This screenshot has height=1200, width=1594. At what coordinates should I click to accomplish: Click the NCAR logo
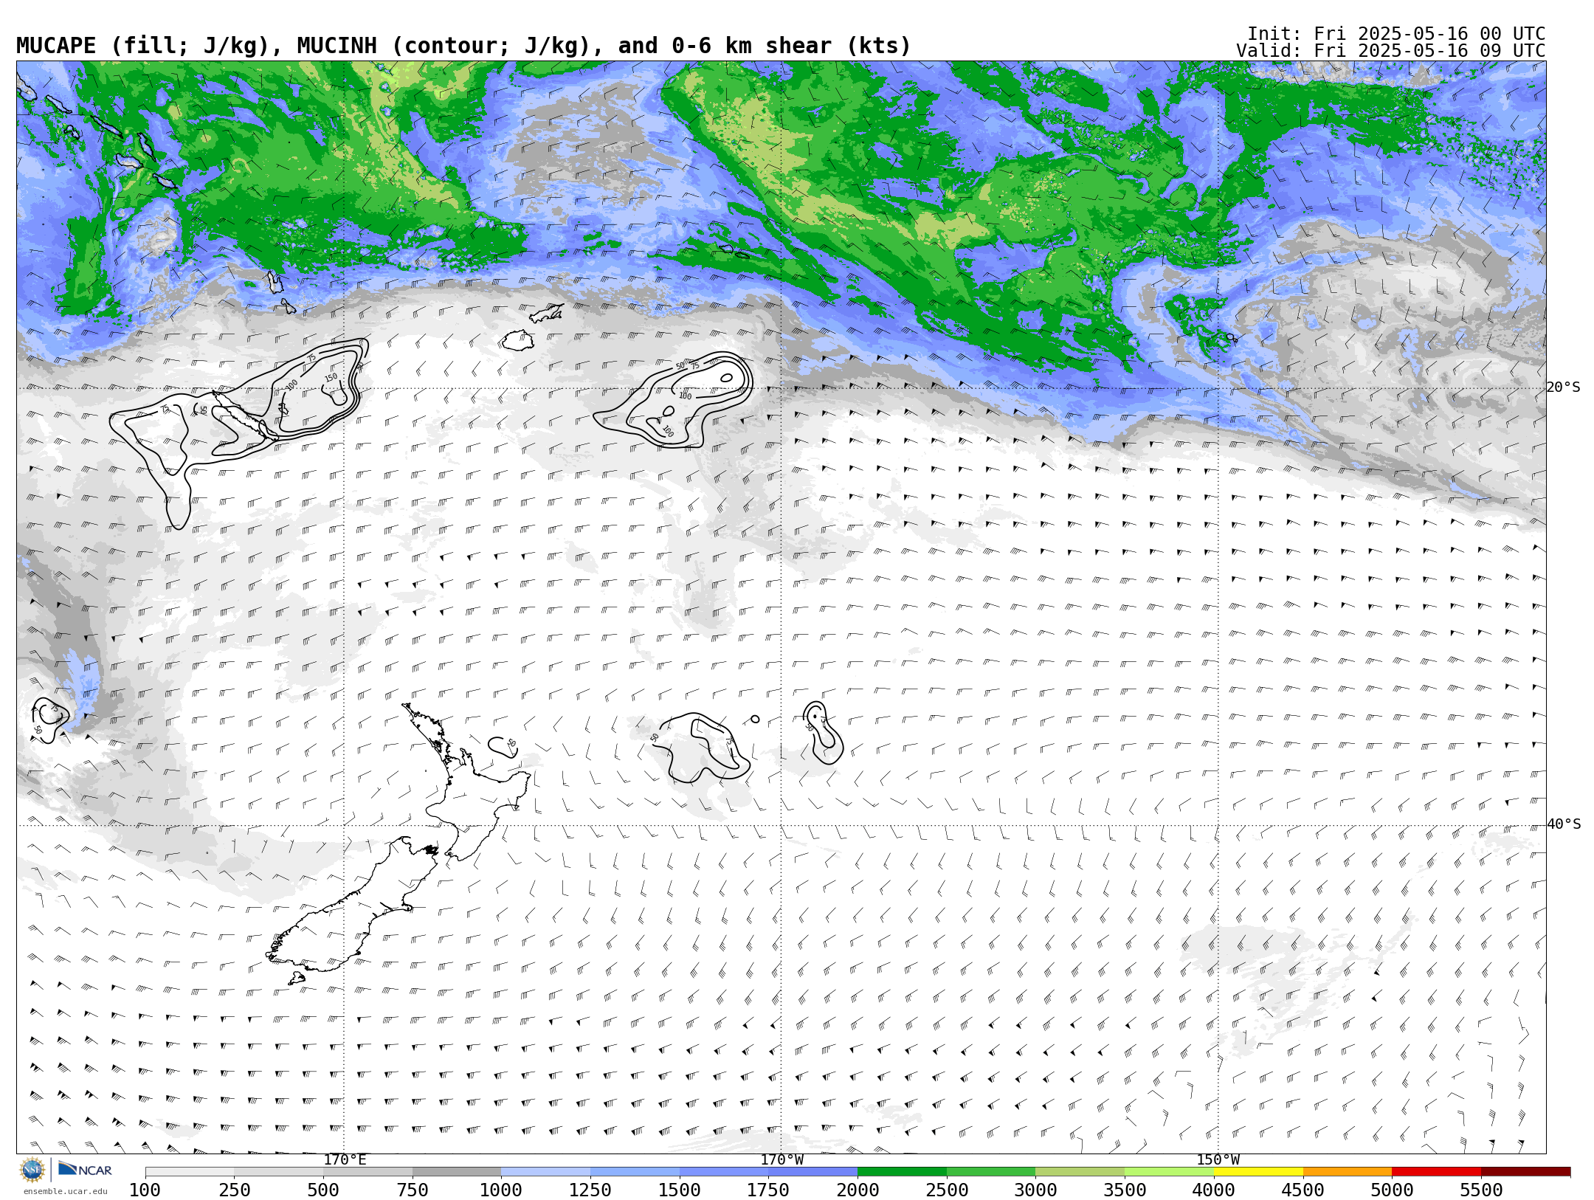[85, 1169]
